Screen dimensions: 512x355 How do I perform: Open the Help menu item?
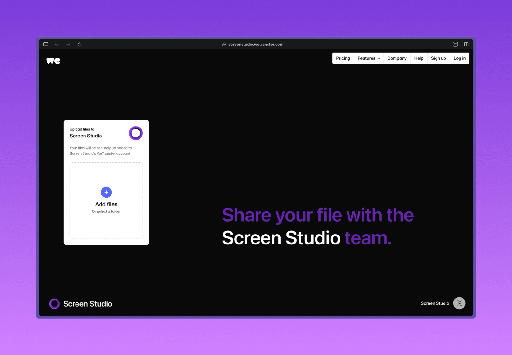419,58
